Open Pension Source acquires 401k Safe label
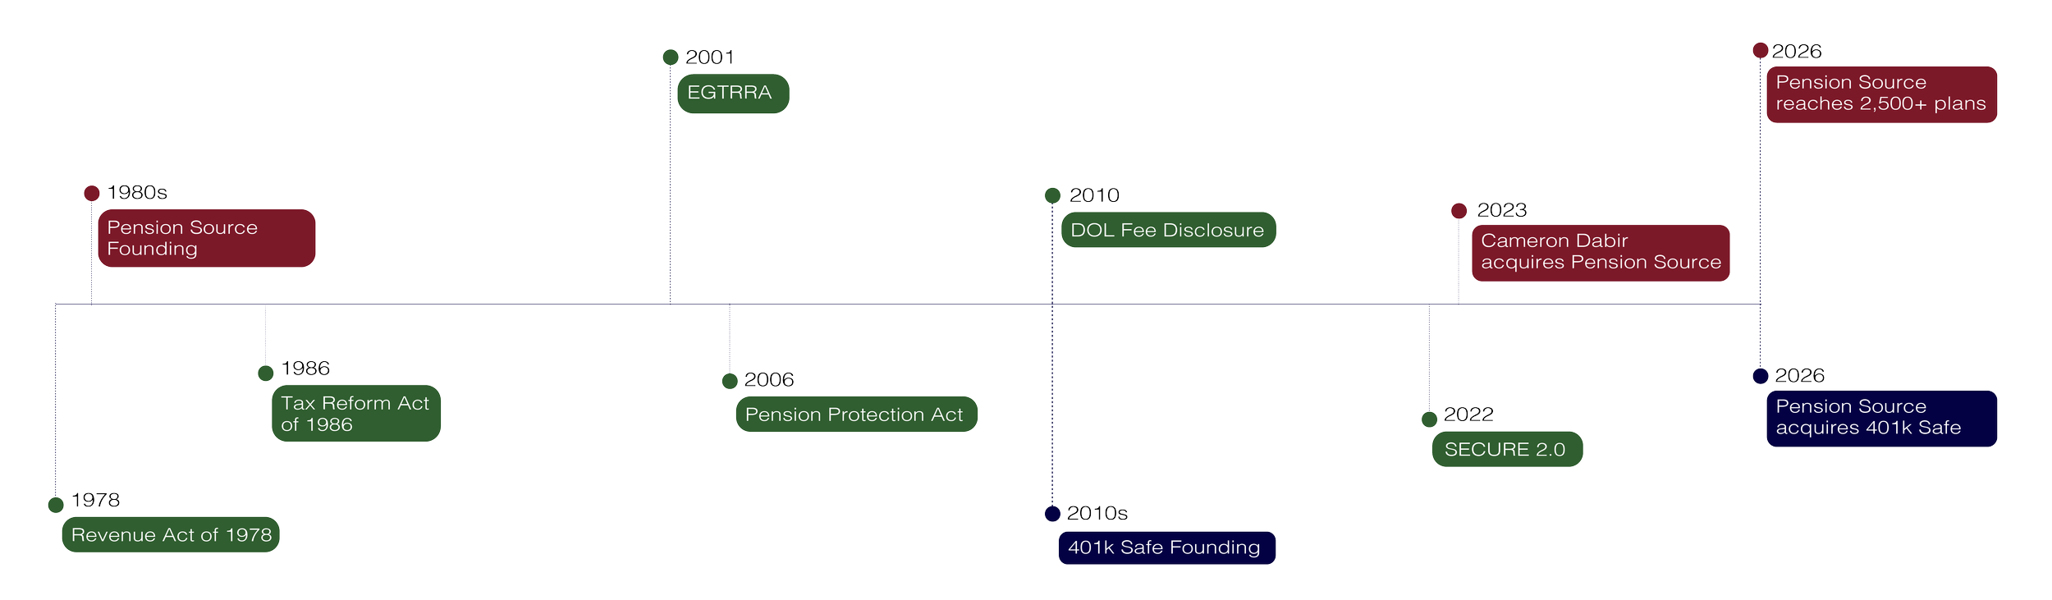 [x=1881, y=419]
